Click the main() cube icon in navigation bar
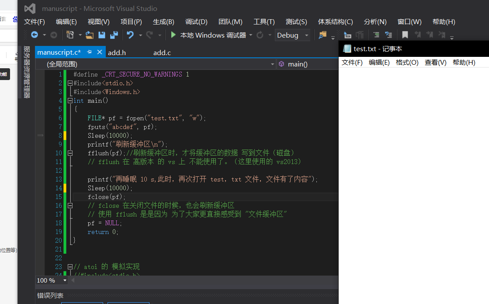The height and width of the screenshot is (304, 489). [281, 64]
